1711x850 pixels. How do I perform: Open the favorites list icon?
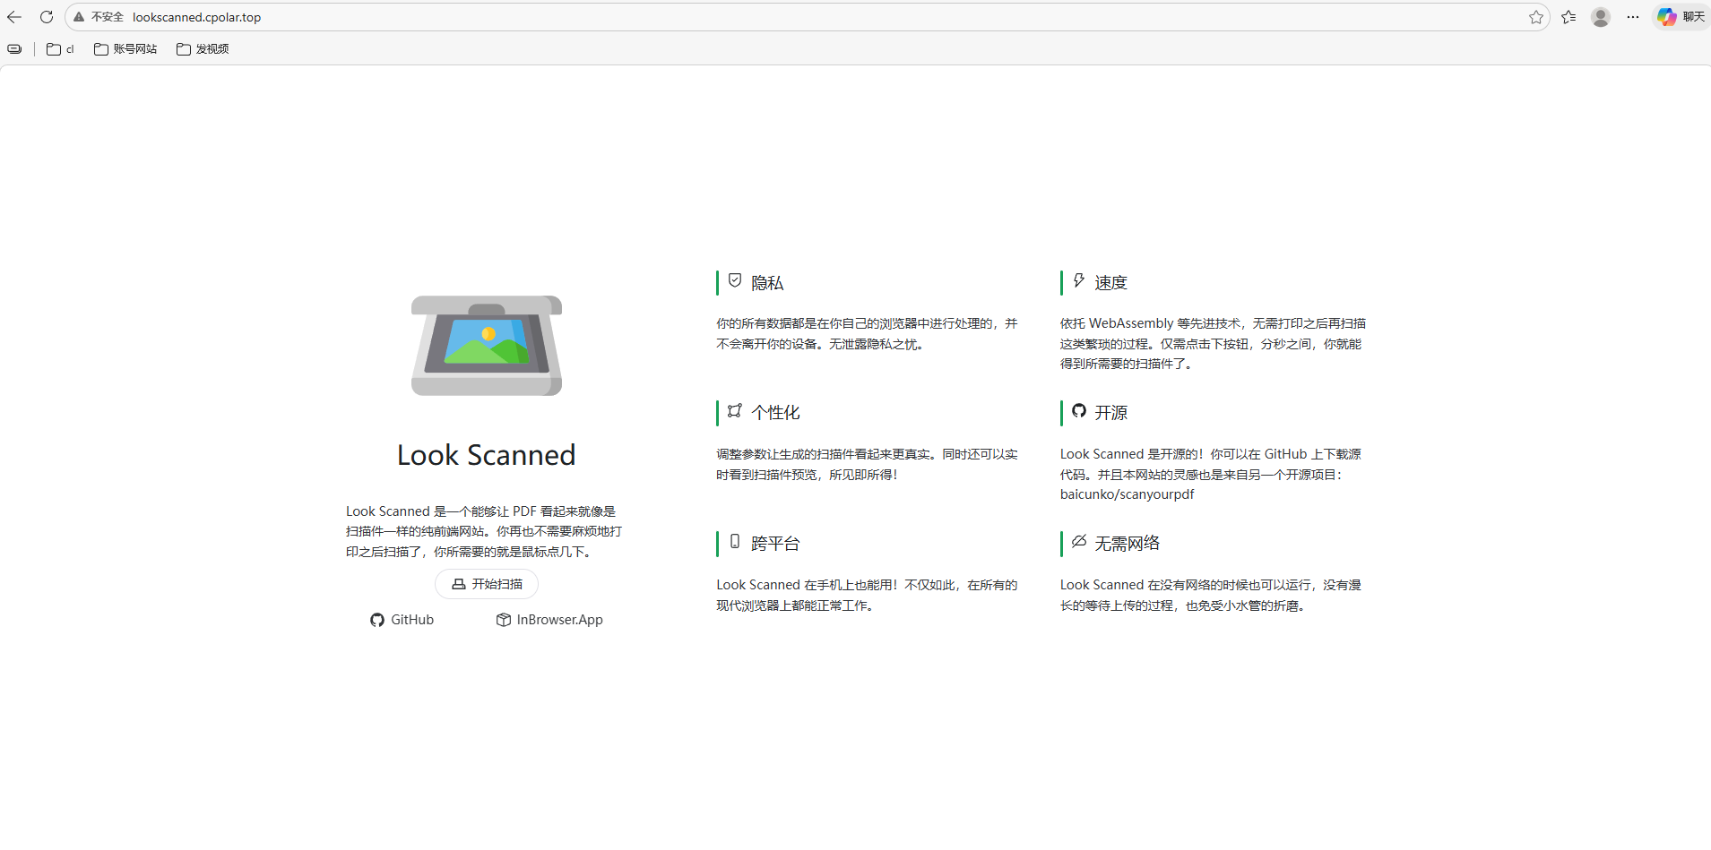[1568, 17]
